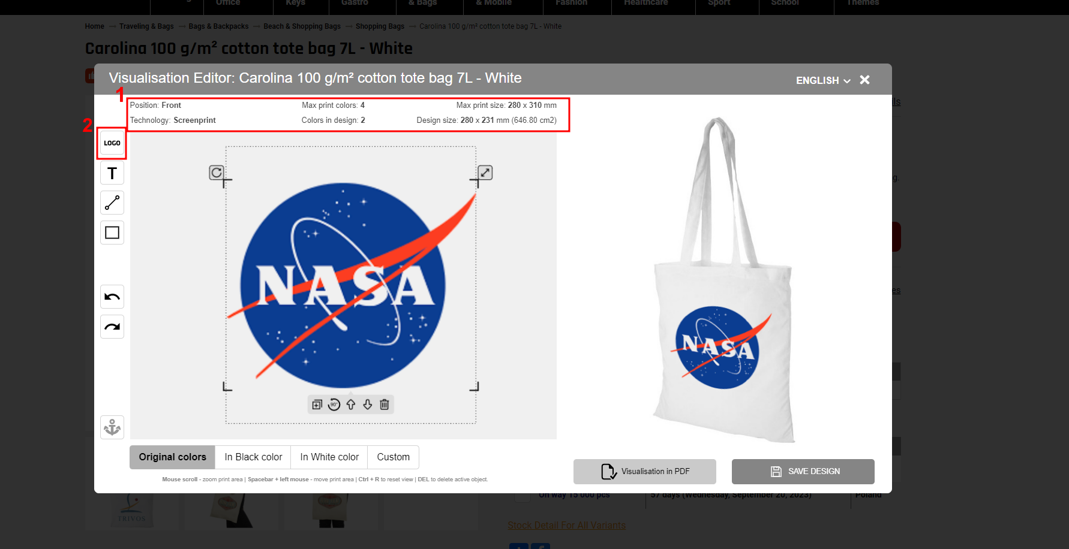Screen dimensions: 1069x549
Task: Click the NASA logo on the canvas
Action: coord(351,285)
